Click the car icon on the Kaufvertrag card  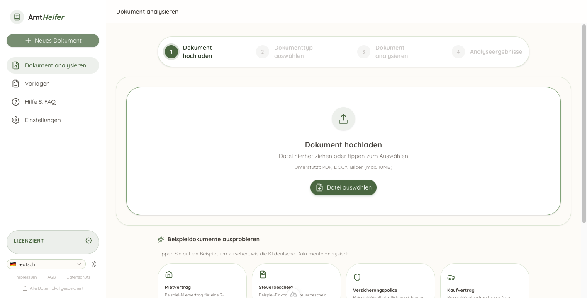coord(451,277)
